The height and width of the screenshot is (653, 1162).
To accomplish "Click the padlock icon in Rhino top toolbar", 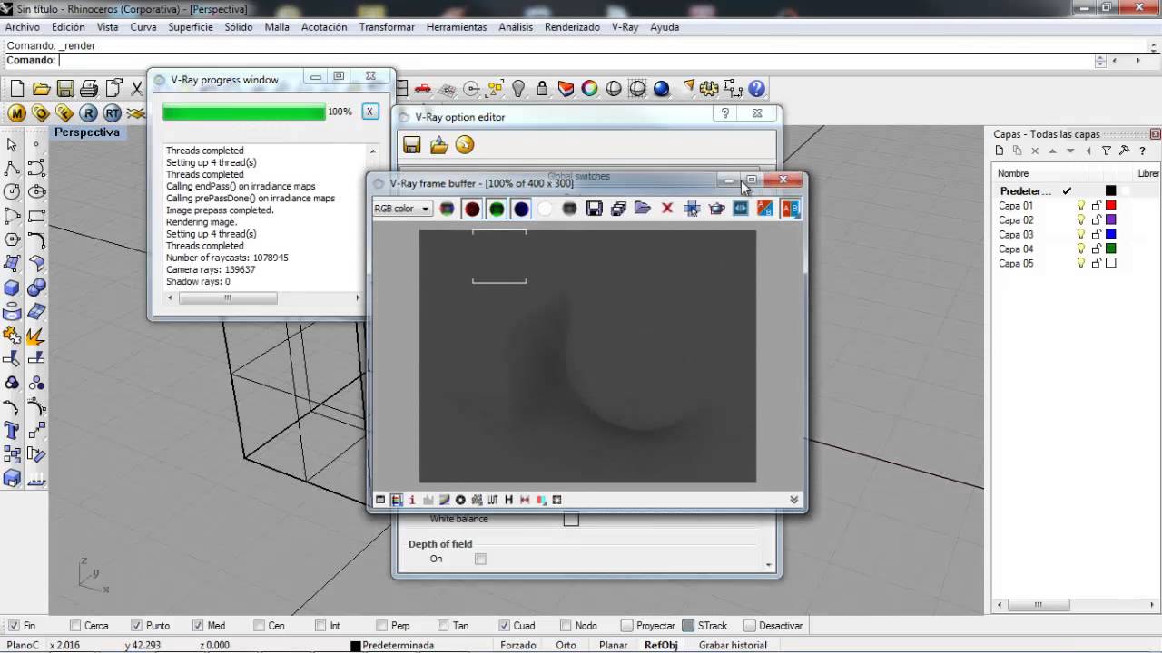I will click(x=542, y=89).
